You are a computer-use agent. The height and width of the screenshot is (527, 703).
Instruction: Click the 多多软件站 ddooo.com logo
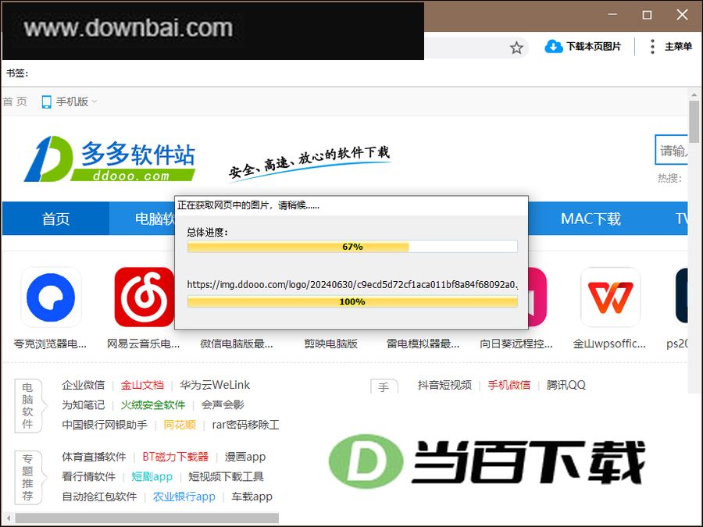point(109,158)
